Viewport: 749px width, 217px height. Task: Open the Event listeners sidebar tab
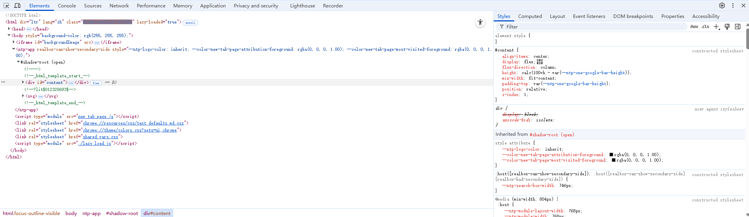coord(589,16)
